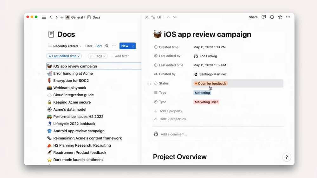This screenshot has width=317, height=178.
Task: Click the search magnifier in Docs toolbar
Action: 107,46
